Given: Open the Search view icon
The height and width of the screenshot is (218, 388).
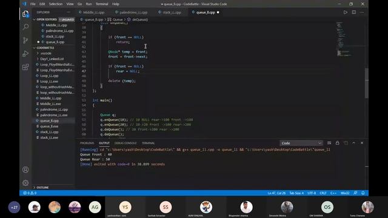Looking at the screenshot, I should (25, 27).
